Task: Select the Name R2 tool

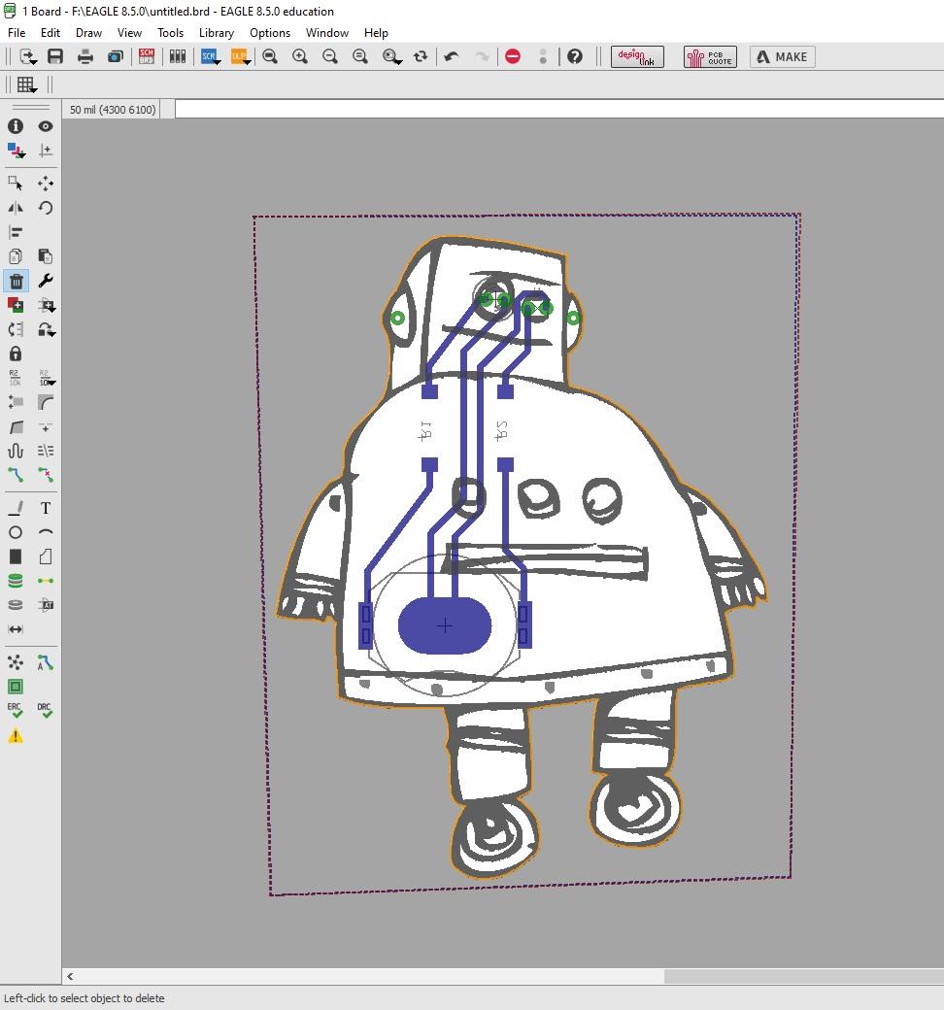Action: (16, 378)
